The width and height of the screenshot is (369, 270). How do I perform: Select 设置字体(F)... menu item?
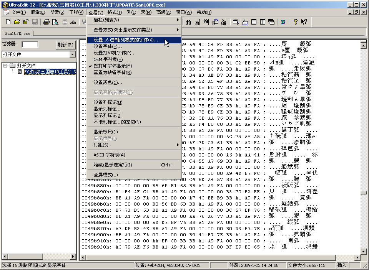(134, 46)
